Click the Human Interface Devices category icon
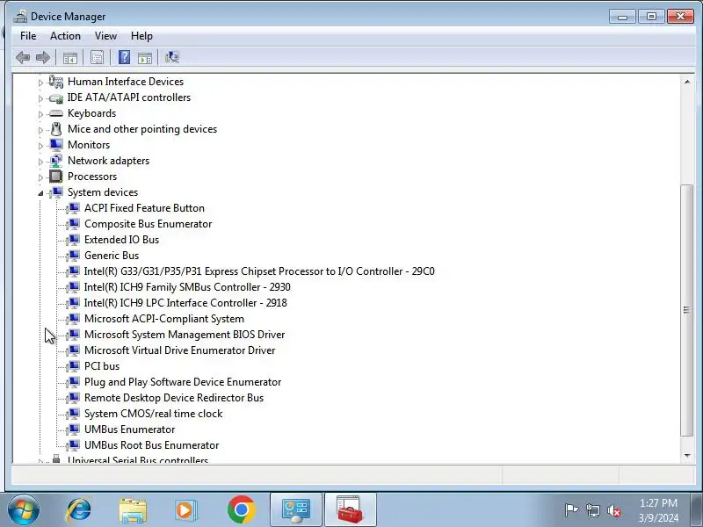 coord(56,82)
